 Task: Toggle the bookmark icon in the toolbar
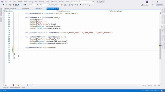point(80,5)
